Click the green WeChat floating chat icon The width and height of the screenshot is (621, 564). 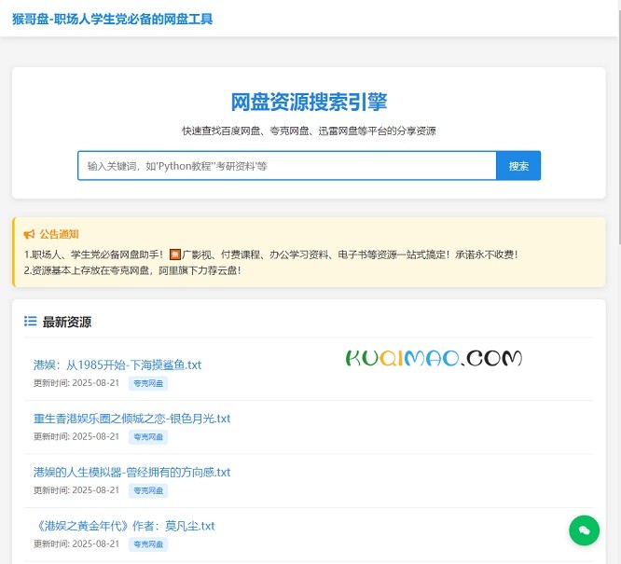(x=584, y=530)
